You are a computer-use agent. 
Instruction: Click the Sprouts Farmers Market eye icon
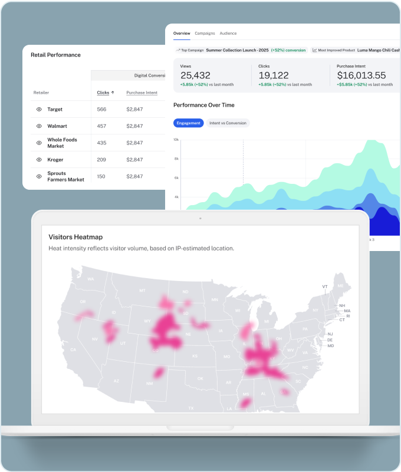[39, 176]
